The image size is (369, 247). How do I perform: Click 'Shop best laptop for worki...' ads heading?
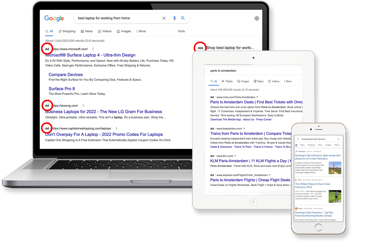[230, 48]
